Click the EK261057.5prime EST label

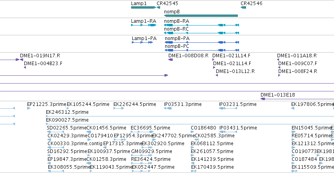[x=212, y=151]
